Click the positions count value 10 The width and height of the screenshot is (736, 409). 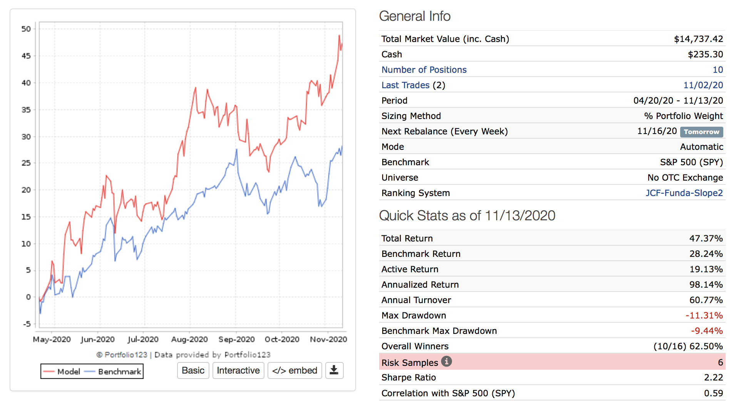718,70
